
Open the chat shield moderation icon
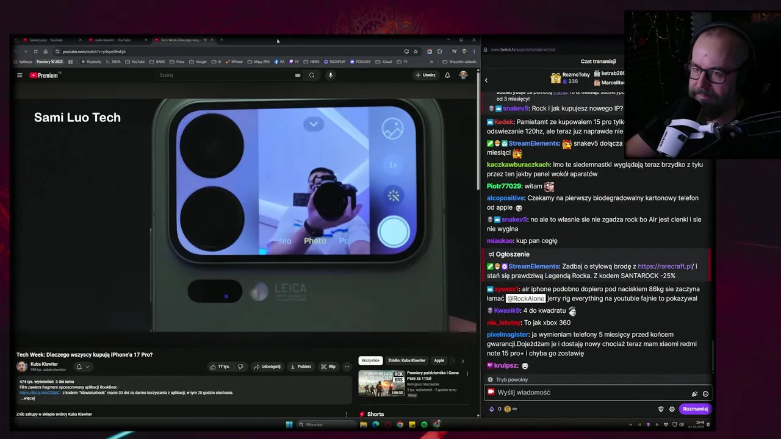pos(660,409)
